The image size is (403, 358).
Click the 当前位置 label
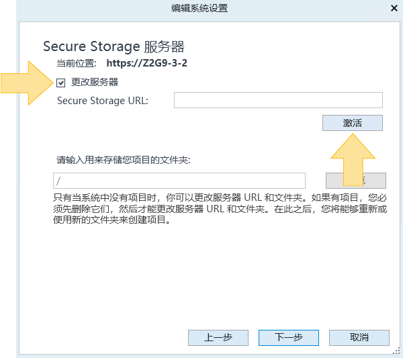77,63
